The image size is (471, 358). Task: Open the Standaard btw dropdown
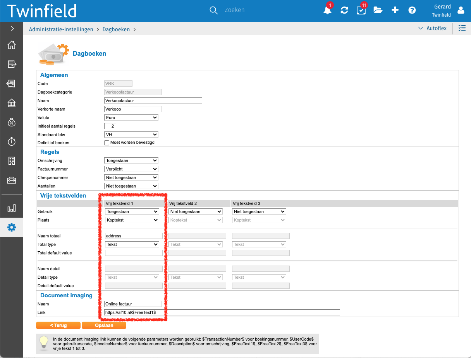click(x=131, y=135)
